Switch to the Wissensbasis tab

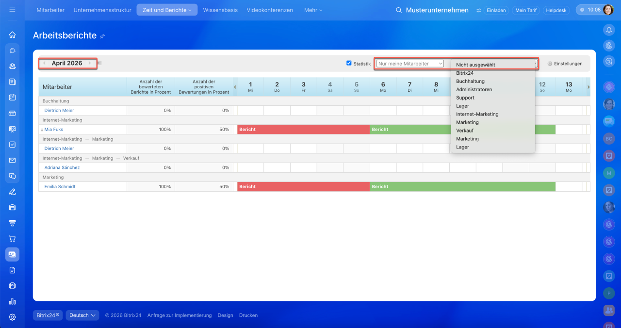(x=220, y=10)
